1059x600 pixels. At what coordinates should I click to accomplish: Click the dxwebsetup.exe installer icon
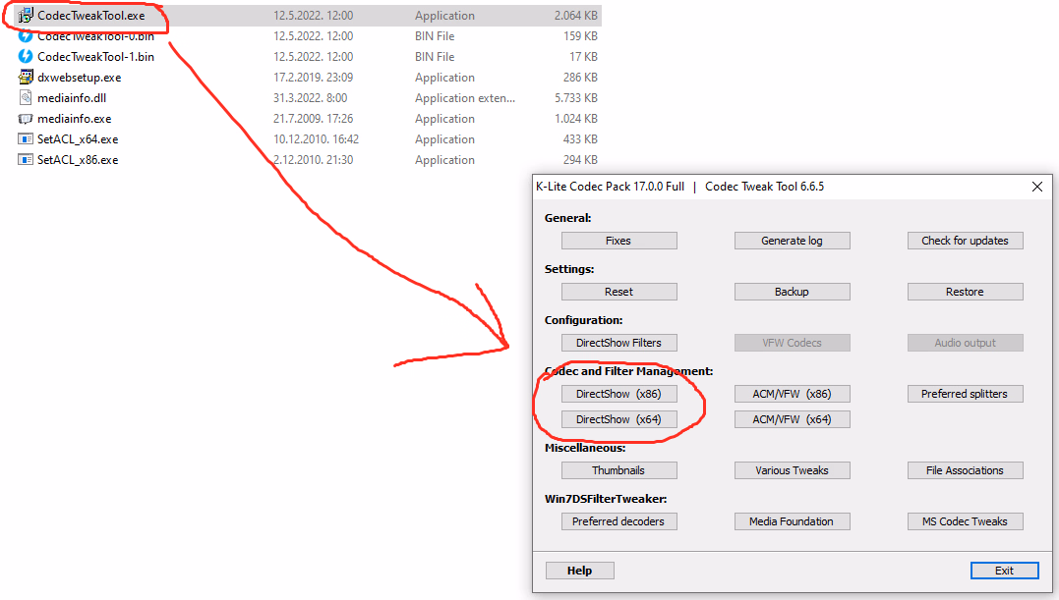click(x=27, y=78)
